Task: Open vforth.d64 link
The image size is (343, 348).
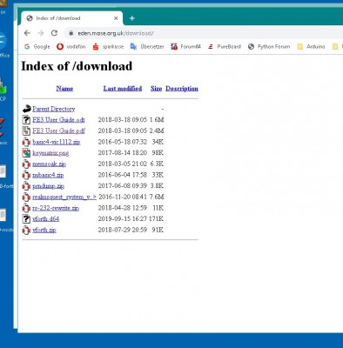Action: 46,219
